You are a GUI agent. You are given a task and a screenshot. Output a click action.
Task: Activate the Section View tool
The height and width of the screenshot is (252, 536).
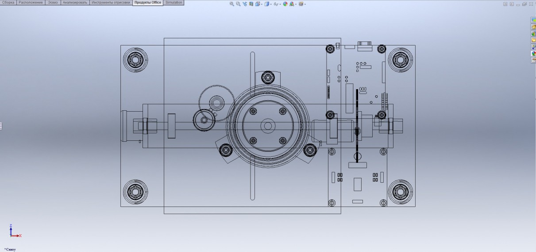click(x=251, y=4)
